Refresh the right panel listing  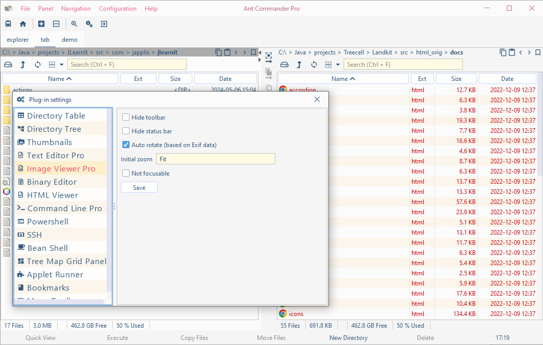point(314,65)
